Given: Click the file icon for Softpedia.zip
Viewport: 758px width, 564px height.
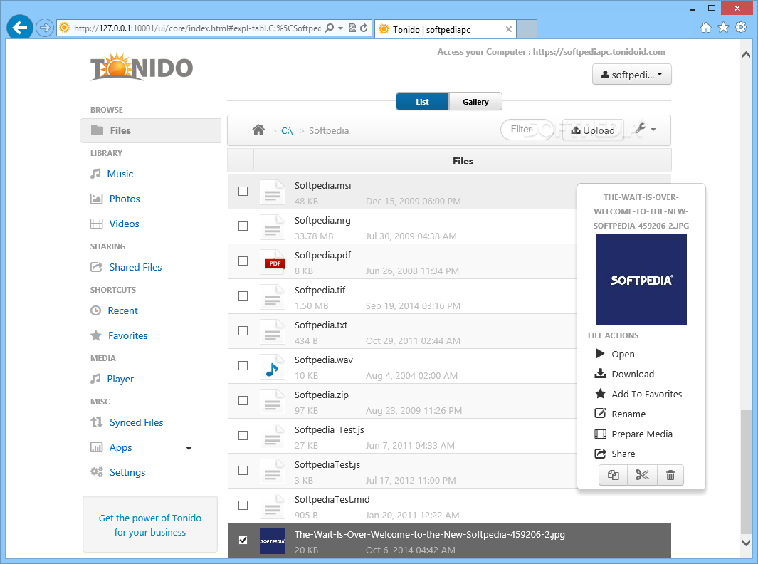Looking at the screenshot, I should click(273, 402).
